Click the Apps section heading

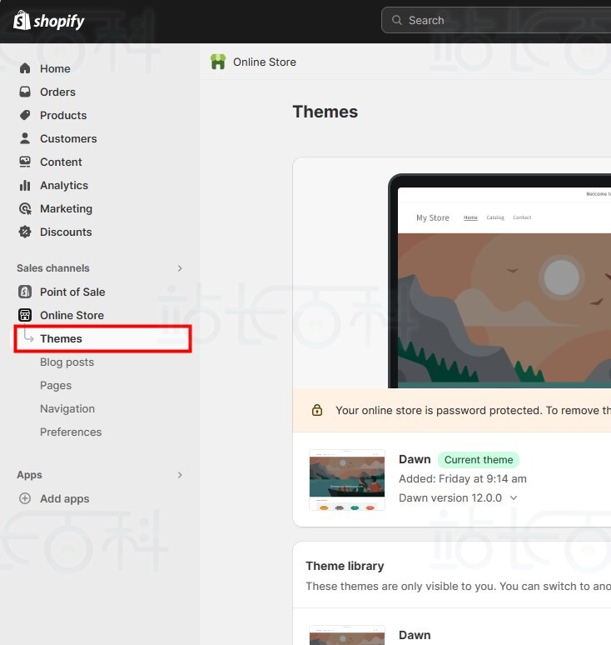pos(29,475)
